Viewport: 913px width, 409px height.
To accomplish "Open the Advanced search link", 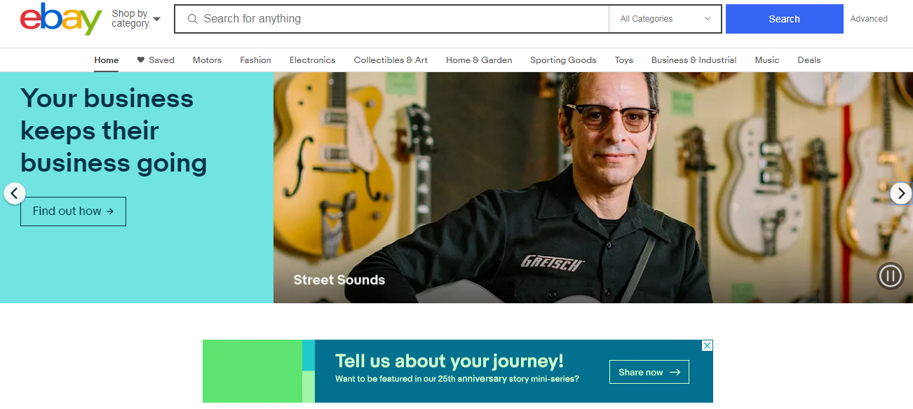I will click(869, 19).
